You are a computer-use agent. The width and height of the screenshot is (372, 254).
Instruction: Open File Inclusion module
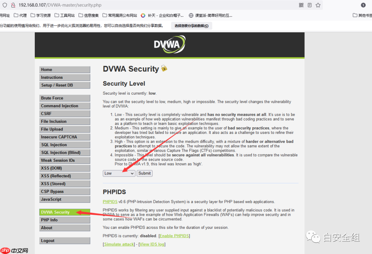(x=65, y=121)
